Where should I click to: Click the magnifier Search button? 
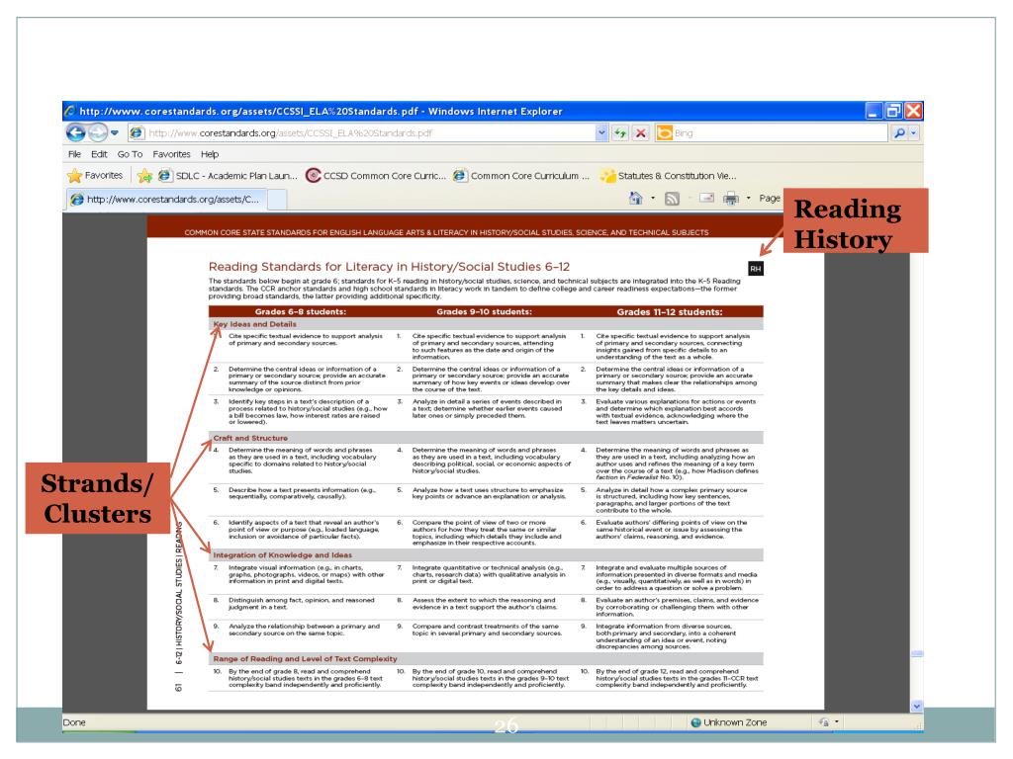pyautogui.click(x=899, y=133)
